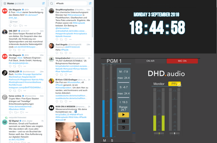Image resolution: width=217 pixels, height=143 pixels.
Task: Click the #Plastik column scrollbar
Action: (x=93, y=22)
